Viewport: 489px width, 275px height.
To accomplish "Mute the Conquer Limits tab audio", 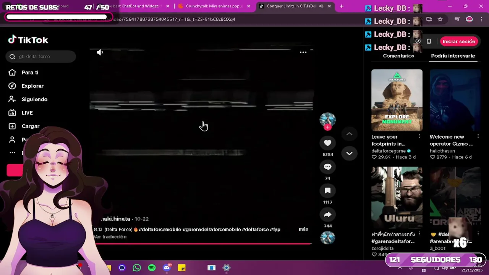I will (321, 6).
